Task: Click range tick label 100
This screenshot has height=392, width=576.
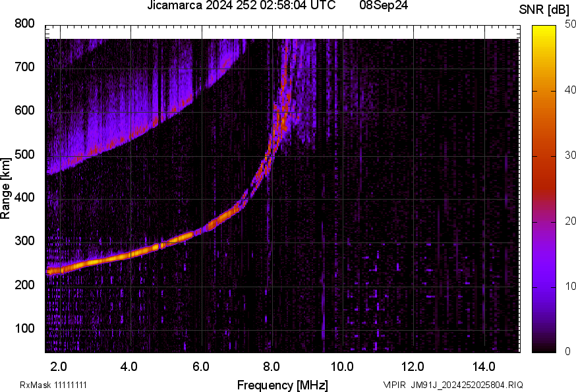Action: (x=24, y=328)
